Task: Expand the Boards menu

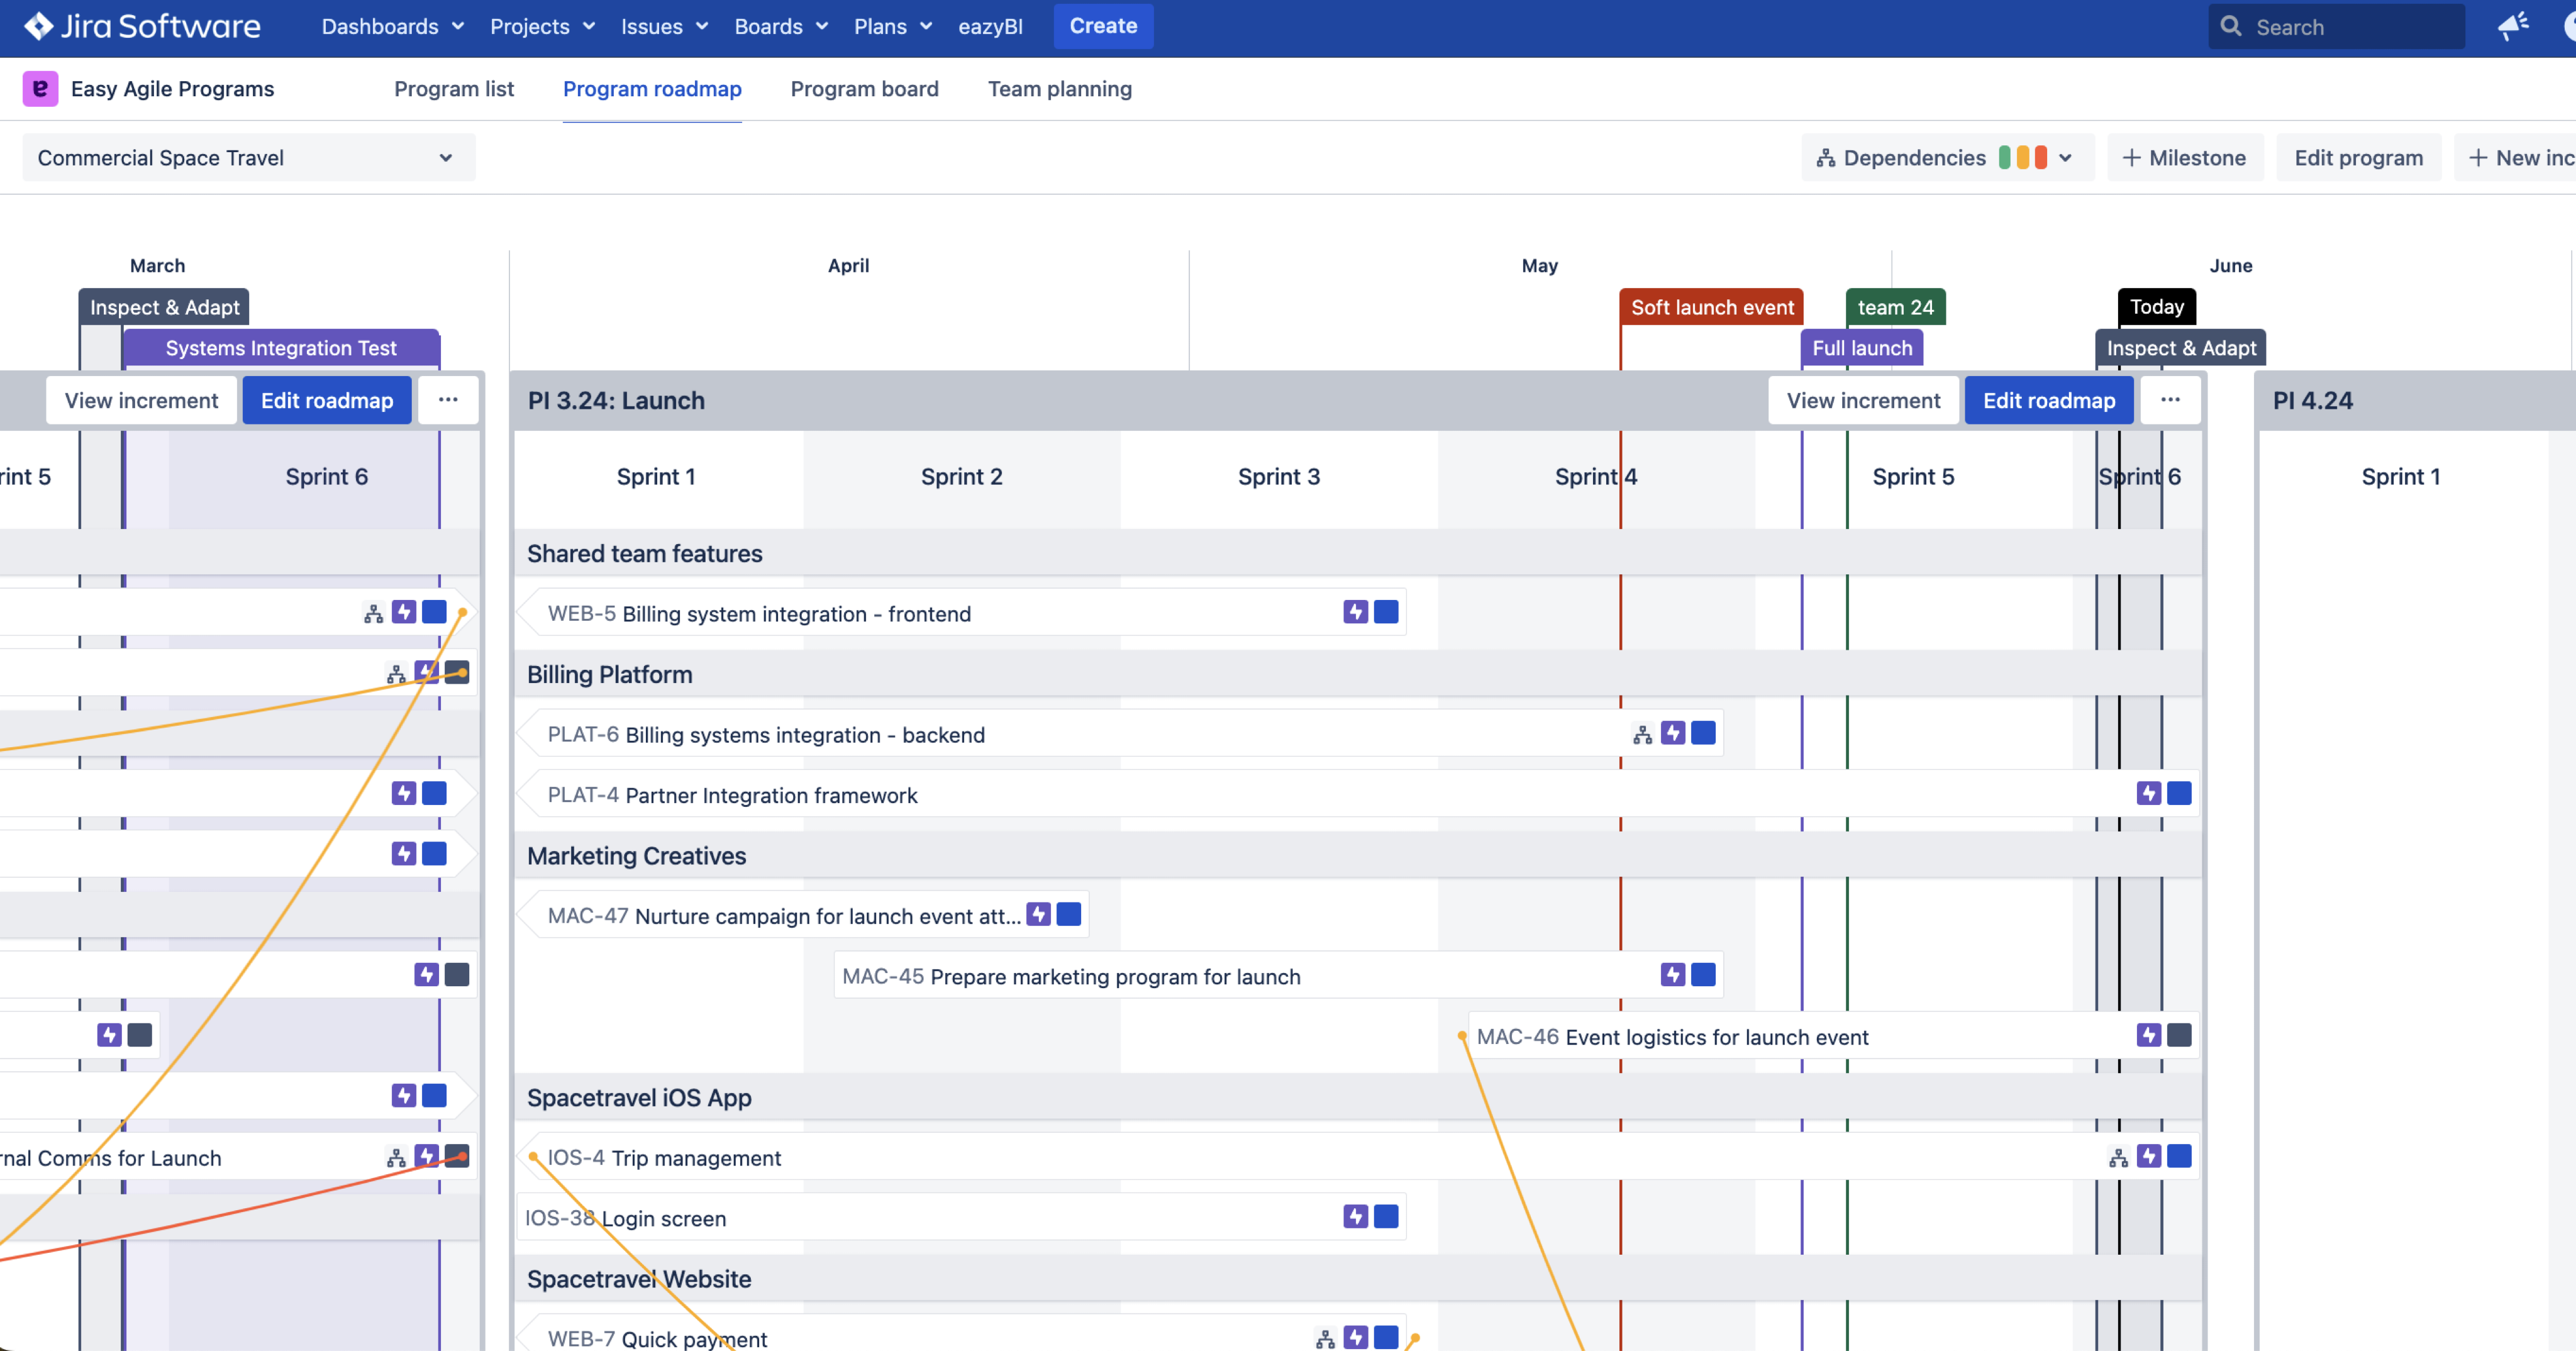Action: point(782,26)
